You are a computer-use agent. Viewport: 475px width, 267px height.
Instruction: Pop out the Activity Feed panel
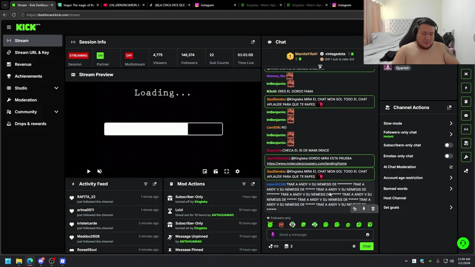(154, 184)
